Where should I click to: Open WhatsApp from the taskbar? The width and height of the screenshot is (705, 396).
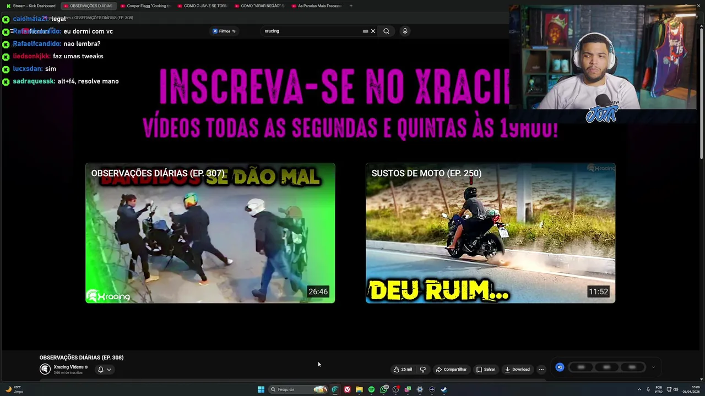point(384,389)
